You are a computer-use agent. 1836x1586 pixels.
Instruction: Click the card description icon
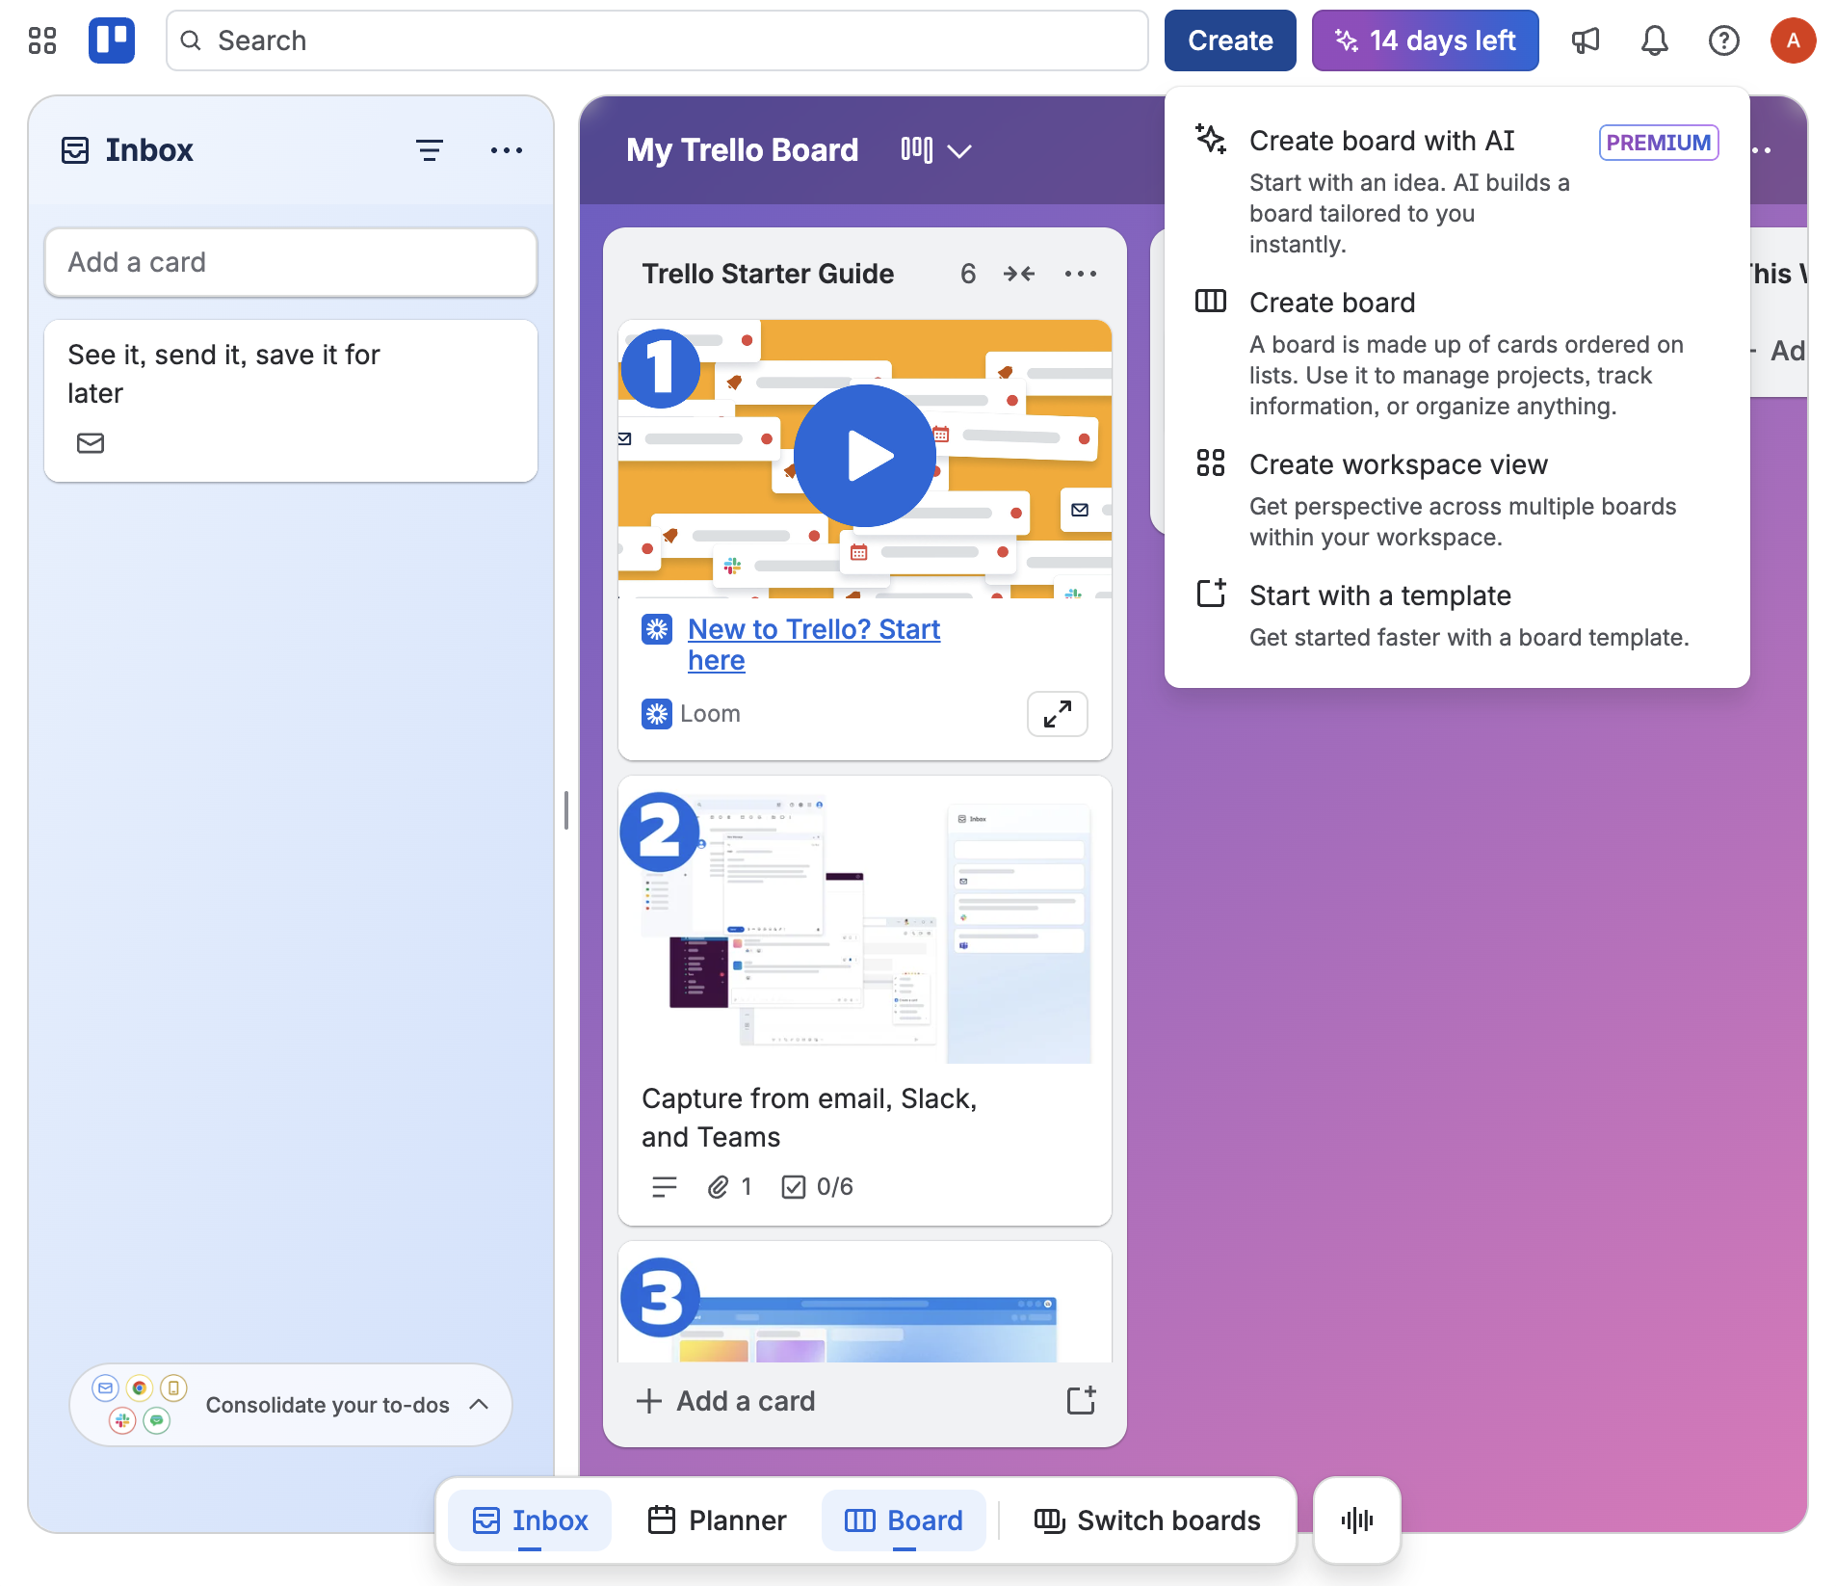point(665,1187)
